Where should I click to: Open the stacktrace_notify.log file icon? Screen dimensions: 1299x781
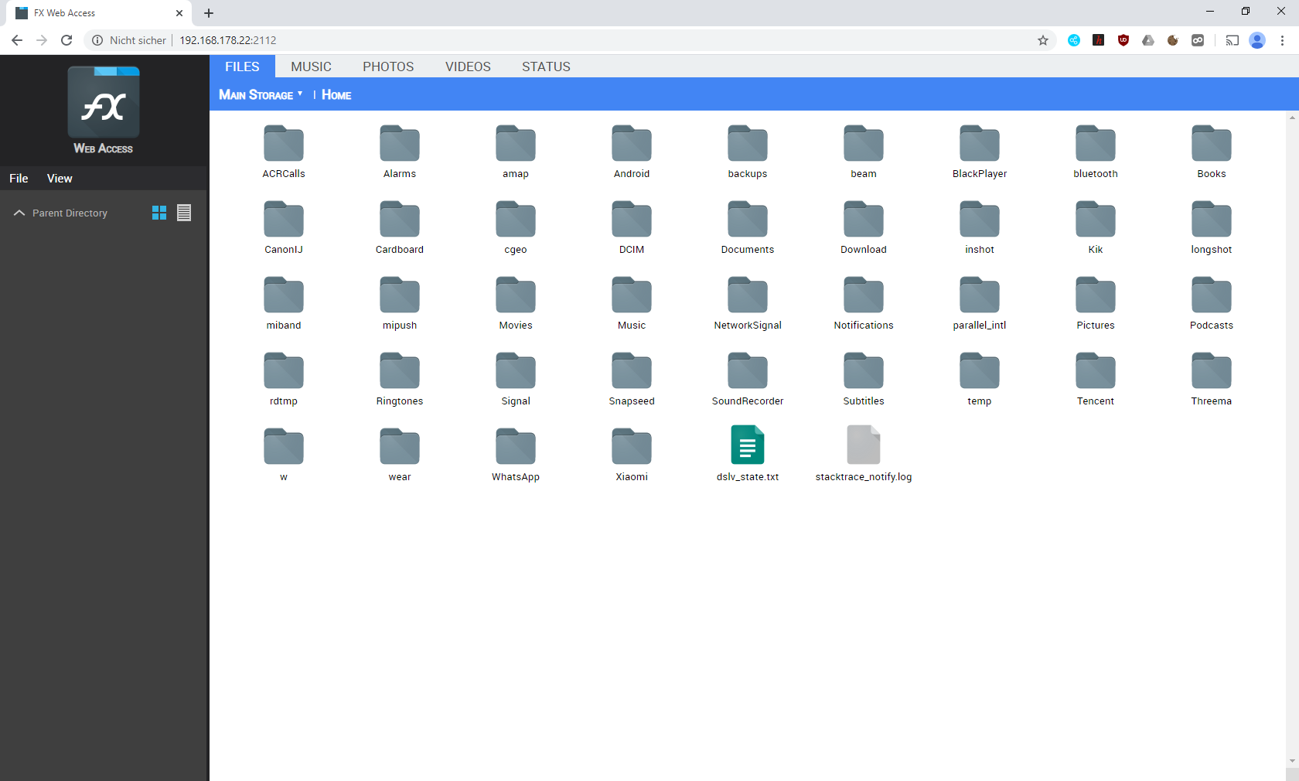(x=864, y=445)
